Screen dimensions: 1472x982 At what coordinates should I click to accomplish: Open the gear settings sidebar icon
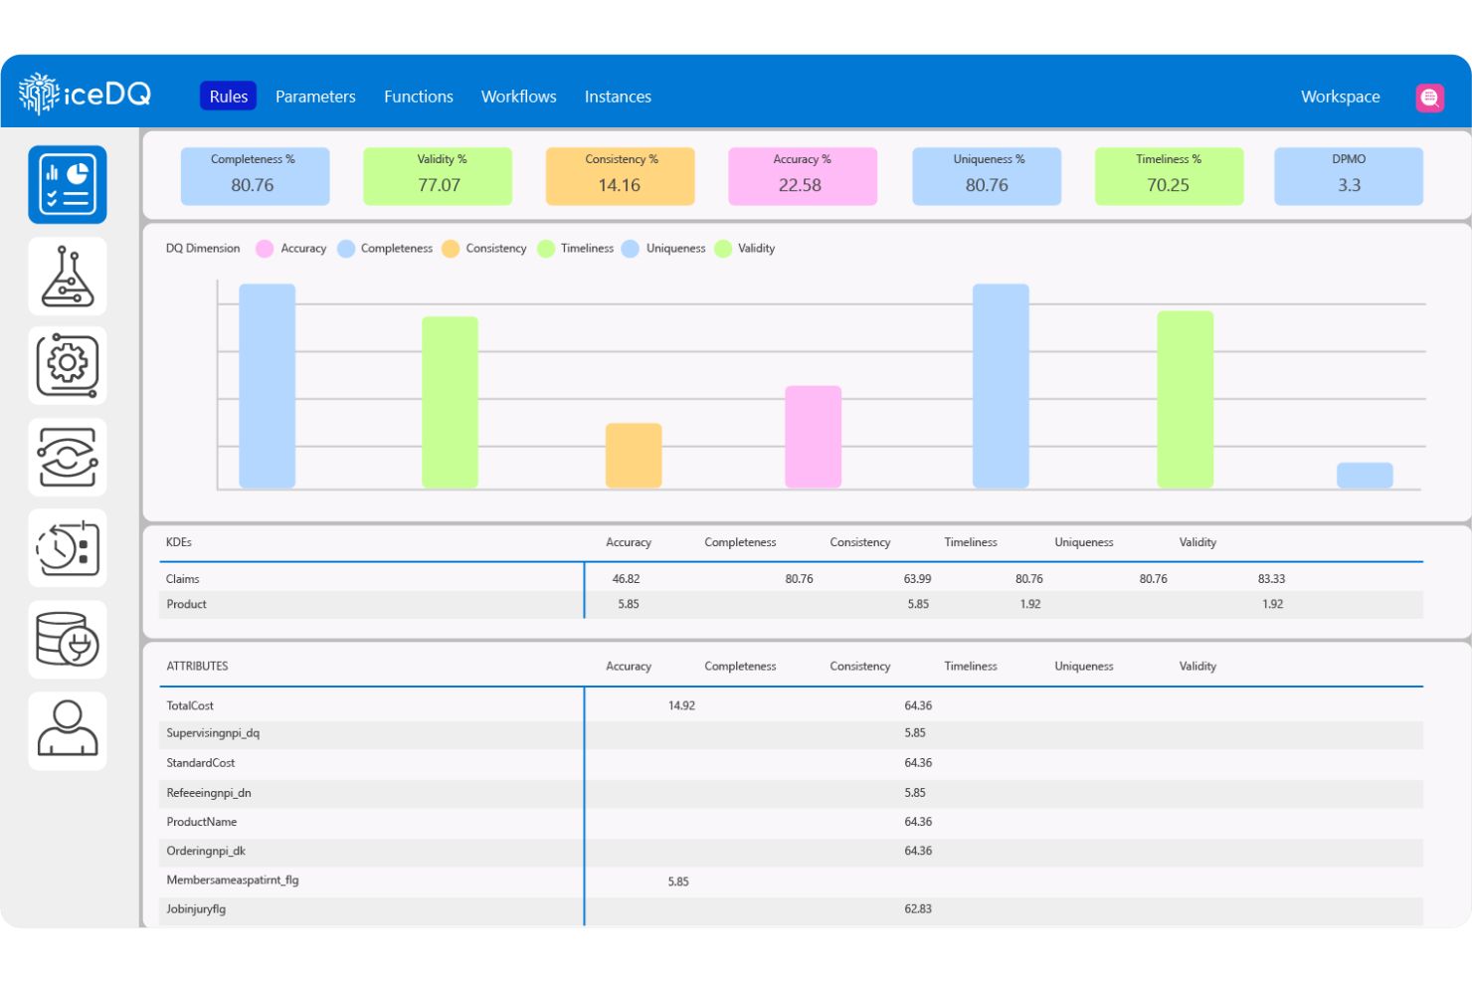(x=68, y=366)
